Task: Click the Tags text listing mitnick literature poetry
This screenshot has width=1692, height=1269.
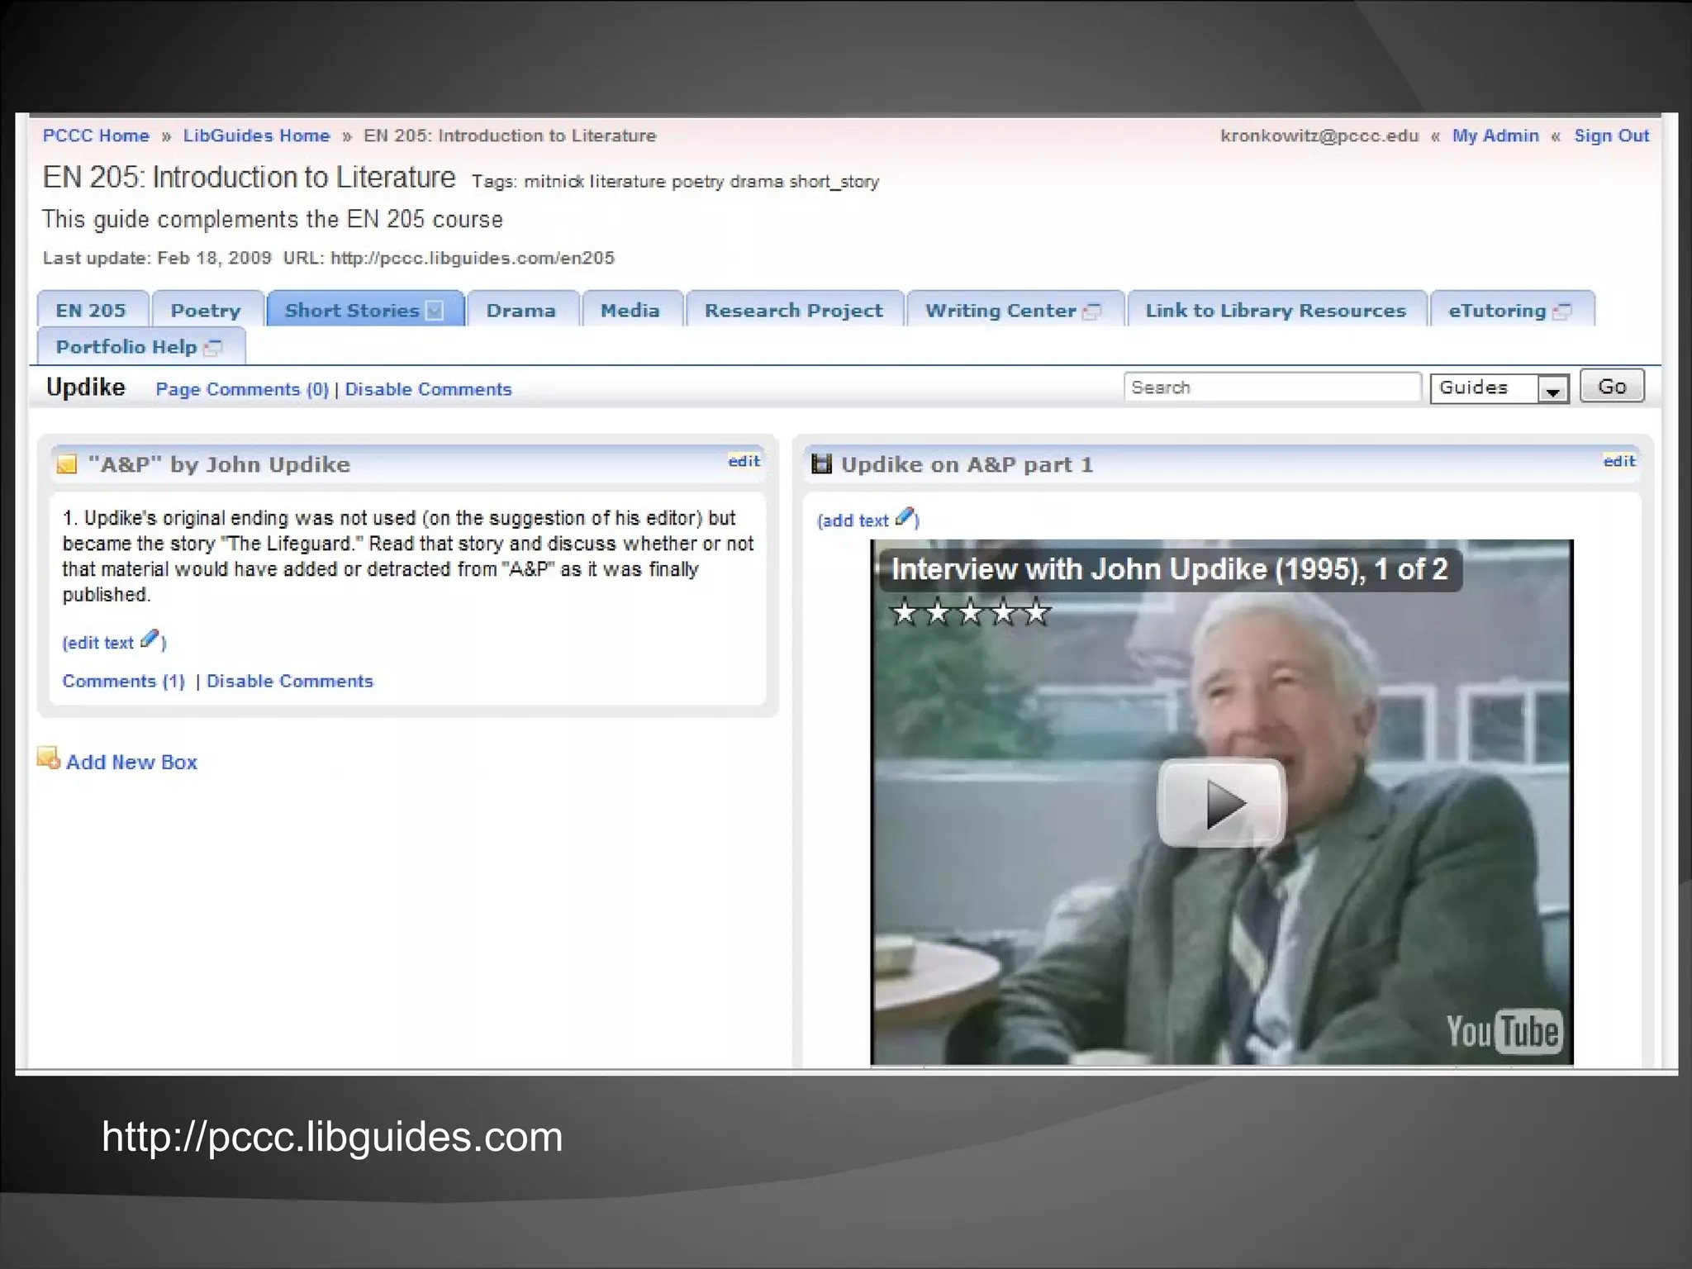Action: pyautogui.click(x=675, y=181)
